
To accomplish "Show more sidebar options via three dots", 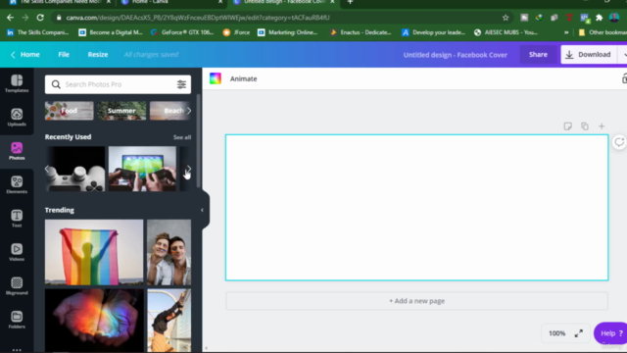I will (x=17, y=349).
